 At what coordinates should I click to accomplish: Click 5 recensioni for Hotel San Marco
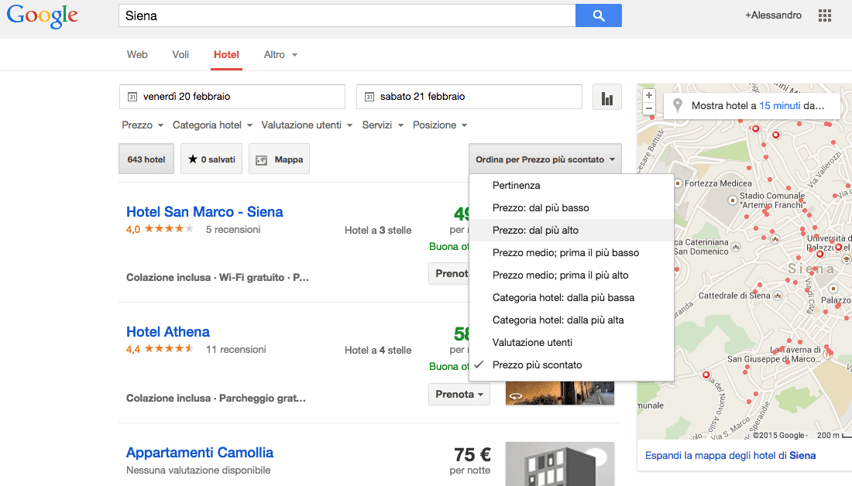click(x=233, y=230)
